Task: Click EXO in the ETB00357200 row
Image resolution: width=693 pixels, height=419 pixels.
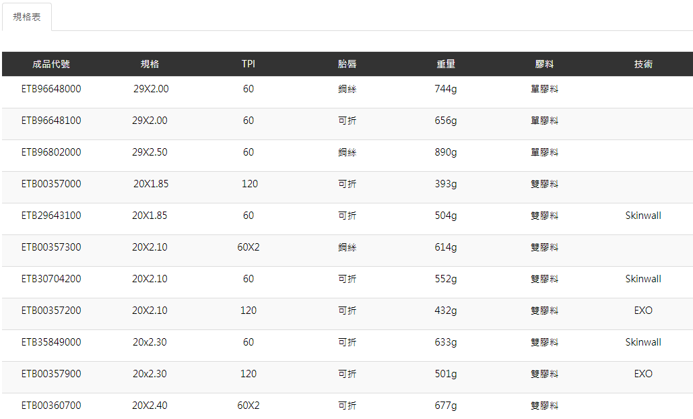Action: click(643, 311)
